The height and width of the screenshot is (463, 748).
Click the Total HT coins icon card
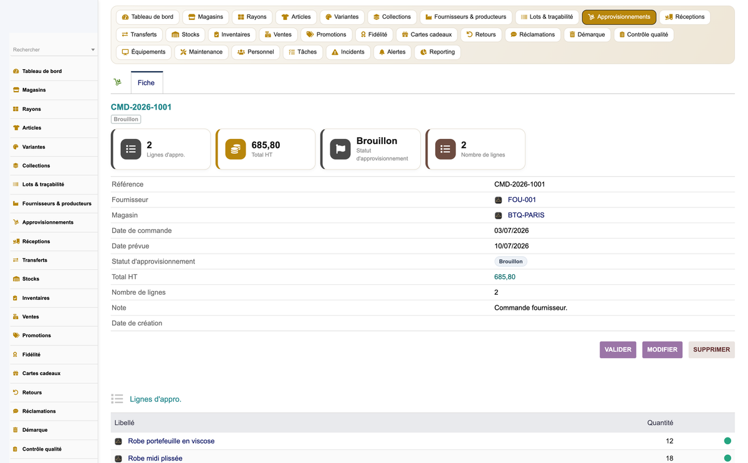pos(236,149)
